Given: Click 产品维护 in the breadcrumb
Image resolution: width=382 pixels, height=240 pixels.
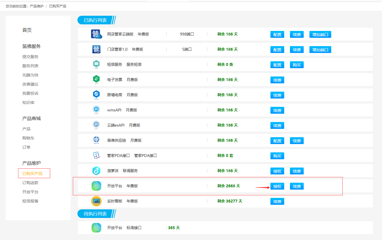Looking at the screenshot, I should 37,6.
